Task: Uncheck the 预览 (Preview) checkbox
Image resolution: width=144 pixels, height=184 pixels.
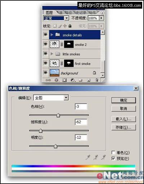Action: 113,158
